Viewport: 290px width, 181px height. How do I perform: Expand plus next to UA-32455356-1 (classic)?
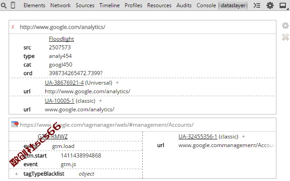[x=243, y=137]
